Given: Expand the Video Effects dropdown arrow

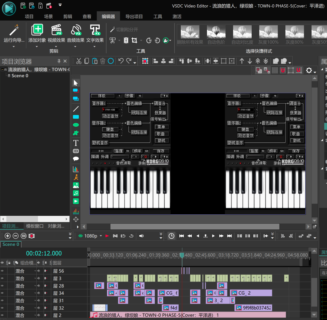Looking at the screenshot, I should tap(56, 47).
